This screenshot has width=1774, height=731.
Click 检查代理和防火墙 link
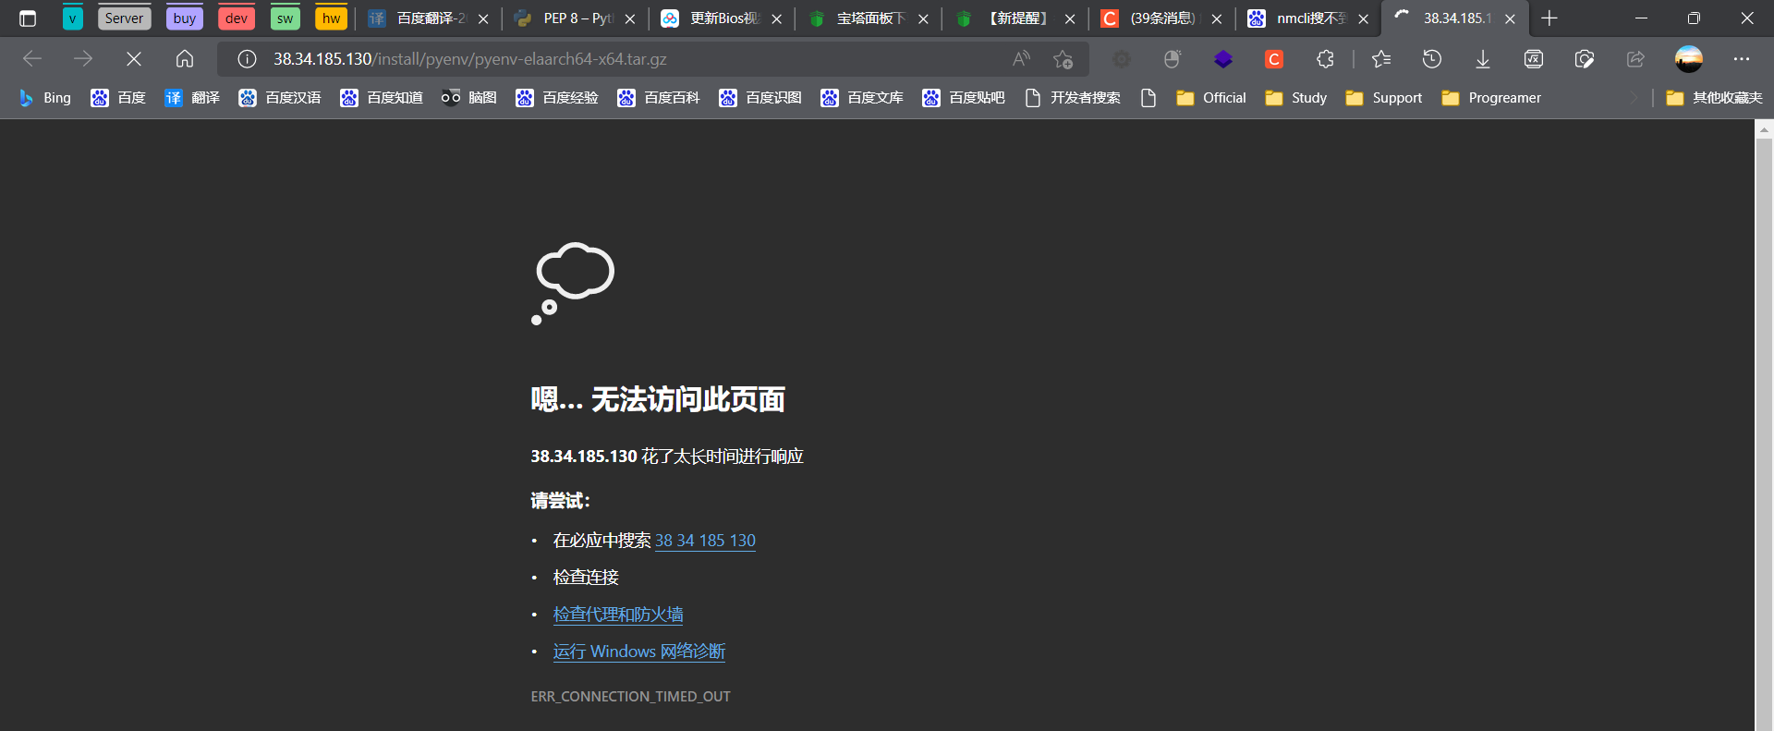[x=618, y=615]
